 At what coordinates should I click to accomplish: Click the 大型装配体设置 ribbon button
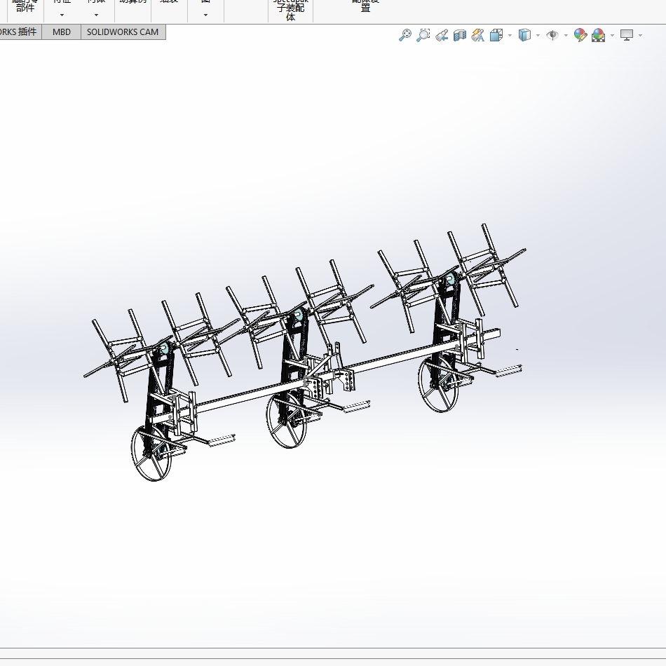(366, 6)
